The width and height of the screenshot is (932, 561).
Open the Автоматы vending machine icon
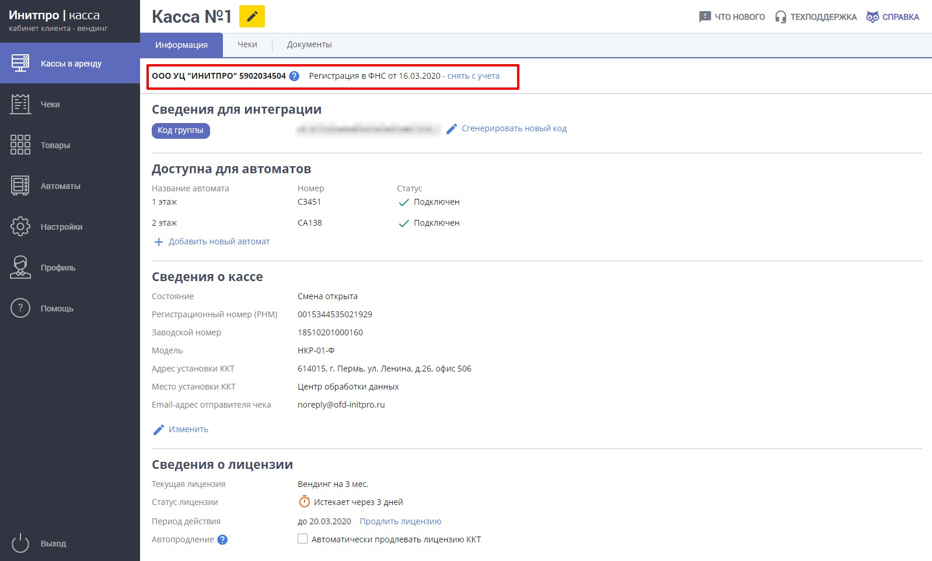(20, 185)
